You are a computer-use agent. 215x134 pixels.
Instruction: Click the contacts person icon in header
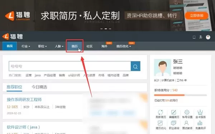point(201,37)
